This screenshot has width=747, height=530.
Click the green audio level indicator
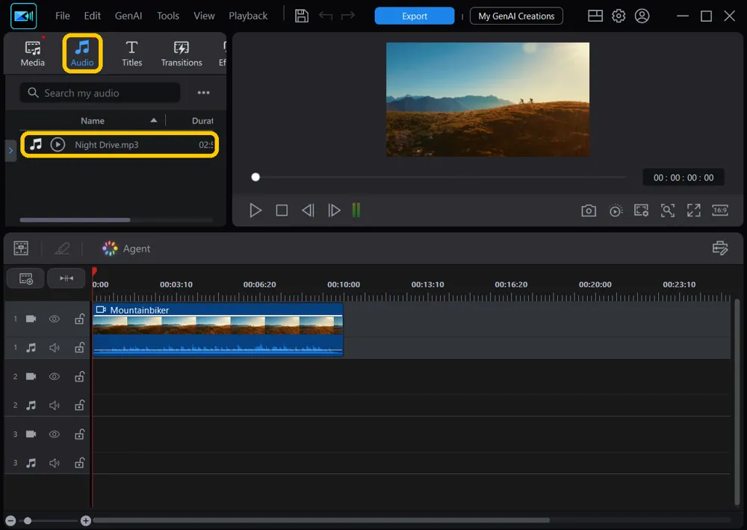(356, 210)
